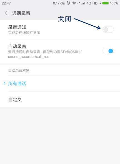Tap the 完成后在通知栏显示 description text
The image size is (120, 164).
coord(24,33)
